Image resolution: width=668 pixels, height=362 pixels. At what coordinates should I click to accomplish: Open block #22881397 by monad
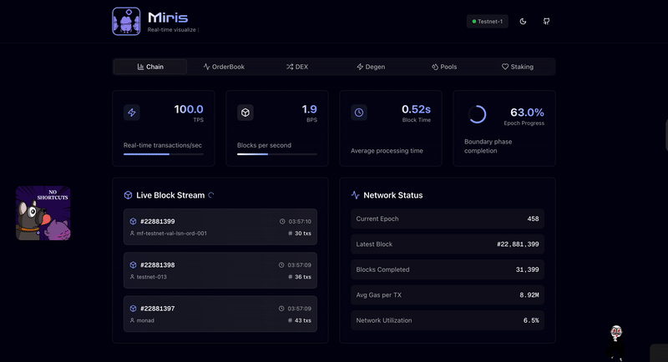220,314
